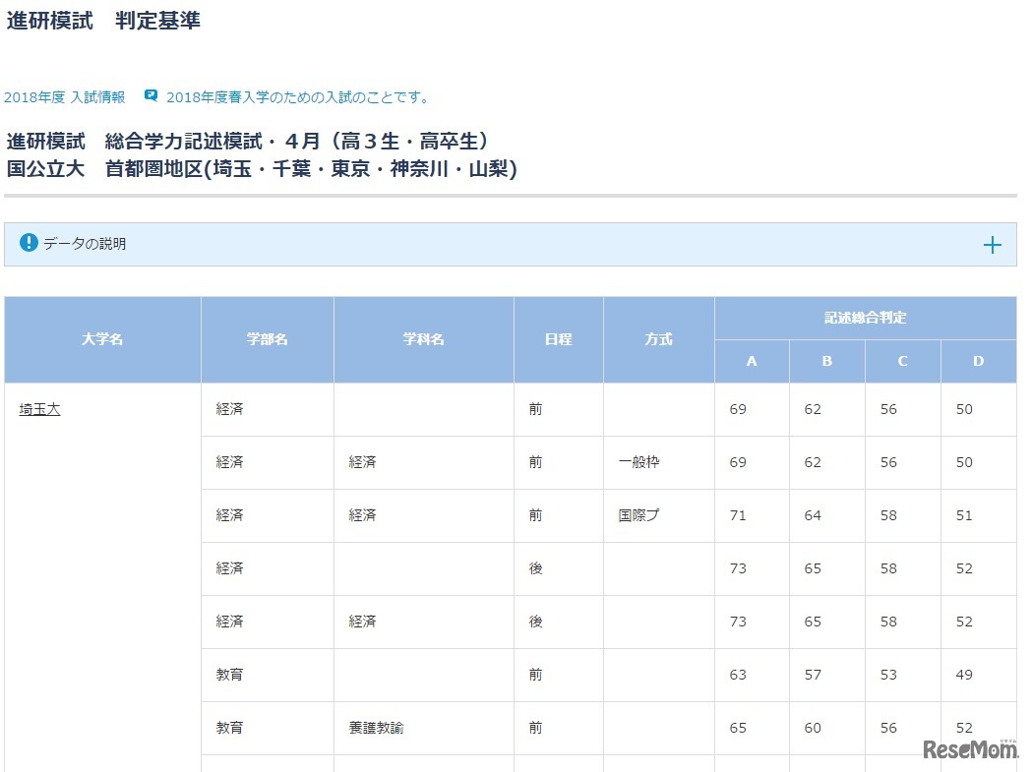1032x772 pixels.
Task: Click the 2018年度春入学のための入試のことです note
Action: coord(299,97)
